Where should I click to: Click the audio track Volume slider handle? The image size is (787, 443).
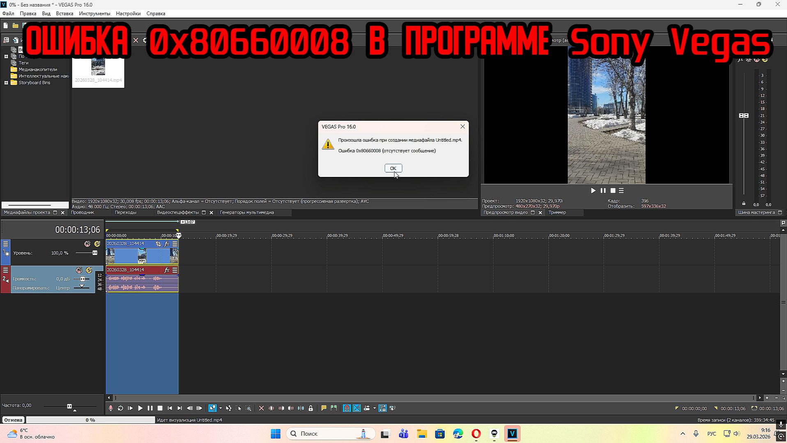pyautogui.click(x=82, y=279)
